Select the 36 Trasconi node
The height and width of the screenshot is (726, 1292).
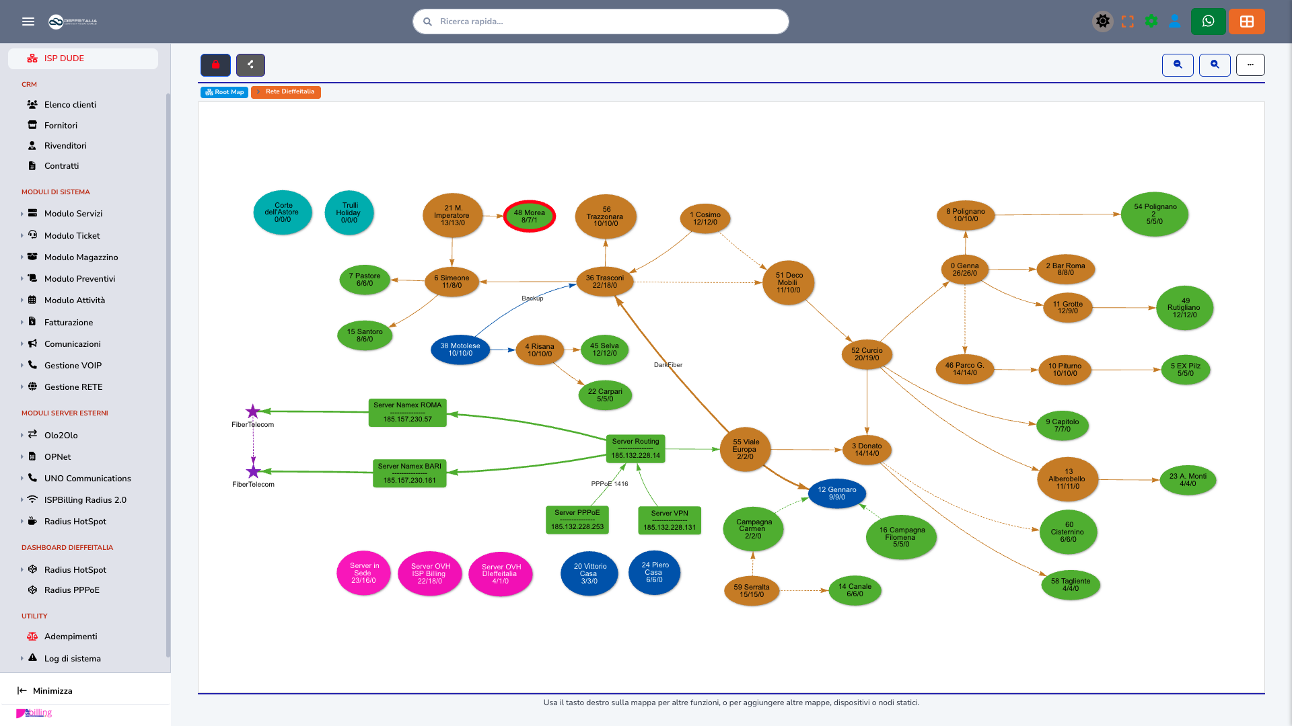click(605, 282)
